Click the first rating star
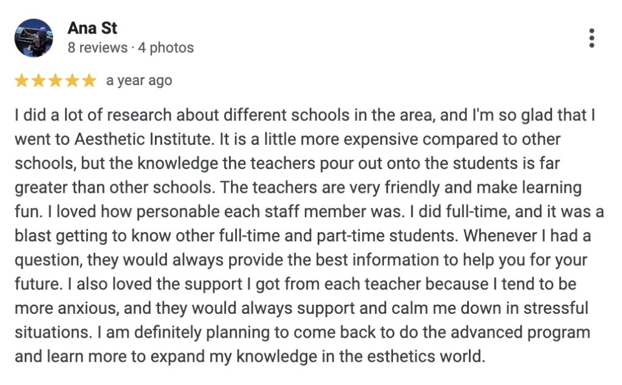Image resolution: width=622 pixels, height=385 pixels. point(21,81)
